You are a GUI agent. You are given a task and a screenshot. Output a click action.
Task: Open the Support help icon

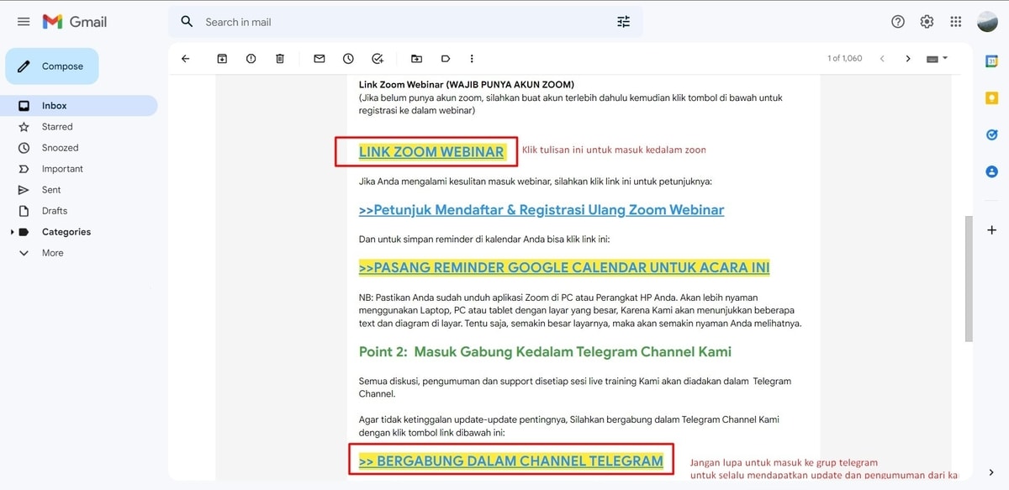pyautogui.click(x=898, y=22)
